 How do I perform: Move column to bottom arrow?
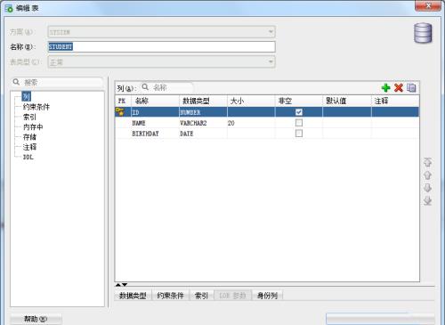[x=427, y=201]
